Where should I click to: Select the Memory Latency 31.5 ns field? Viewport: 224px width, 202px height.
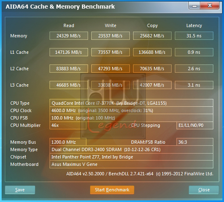(194, 36)
